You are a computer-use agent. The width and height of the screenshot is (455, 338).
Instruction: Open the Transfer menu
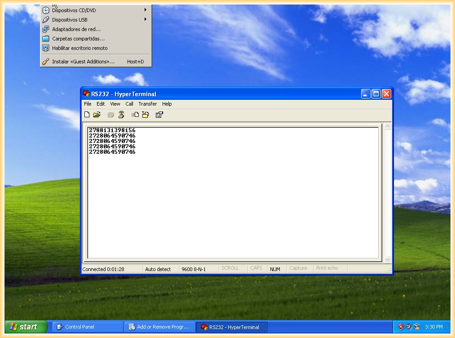[147, 104]
